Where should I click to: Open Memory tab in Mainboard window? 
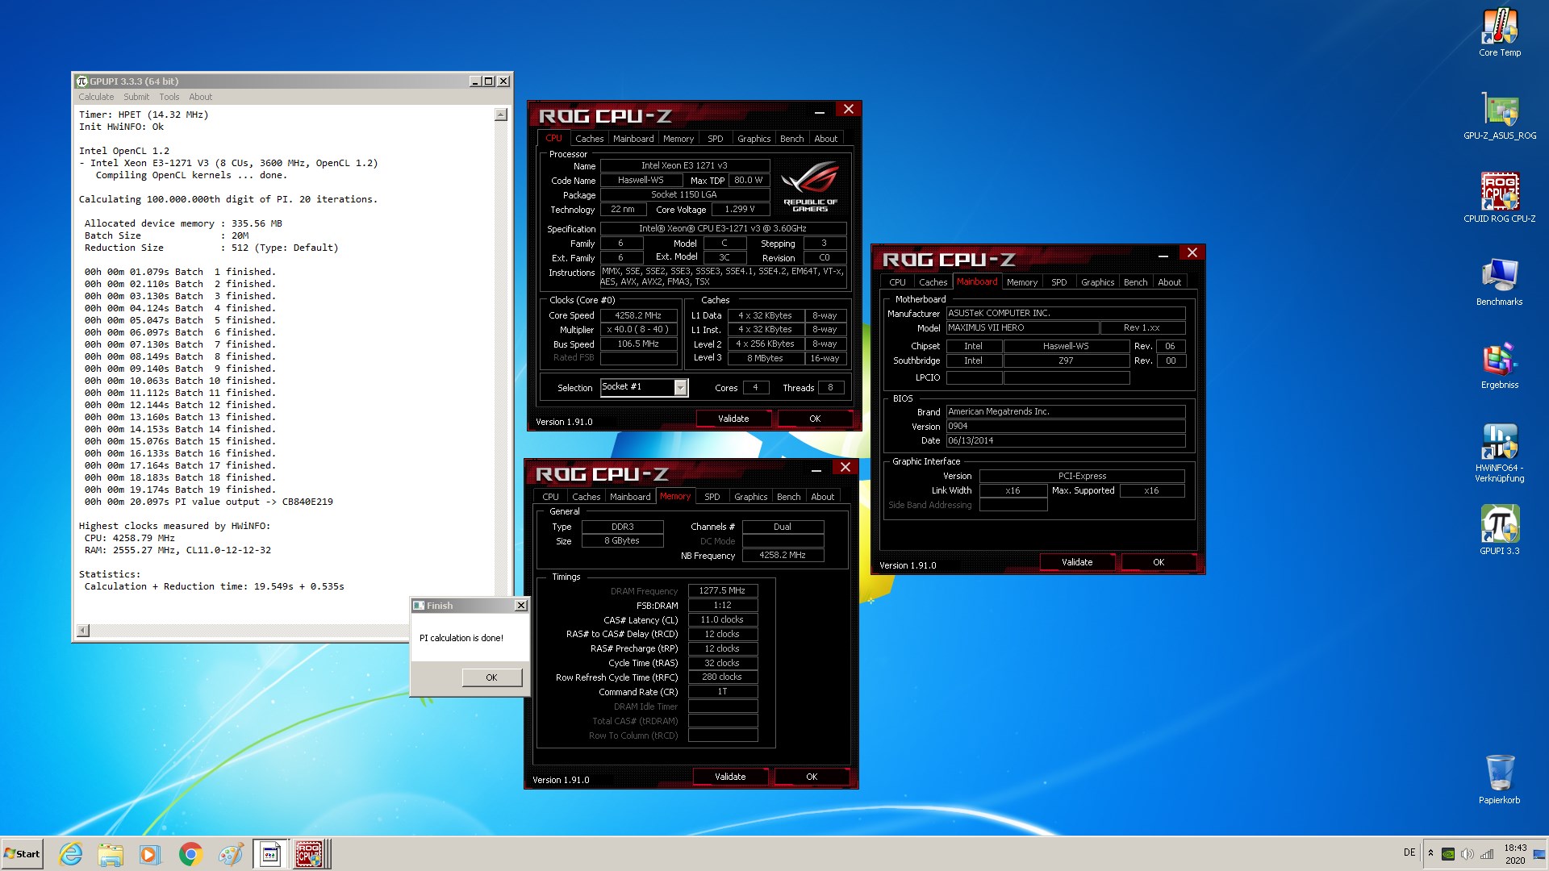pos(1022,282)
